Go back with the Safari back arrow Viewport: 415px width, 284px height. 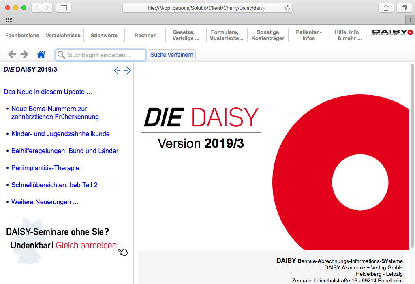click(37, 8)
